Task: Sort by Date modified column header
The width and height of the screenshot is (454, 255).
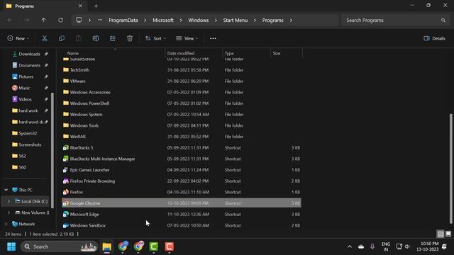Action: [x=181, y=53]
